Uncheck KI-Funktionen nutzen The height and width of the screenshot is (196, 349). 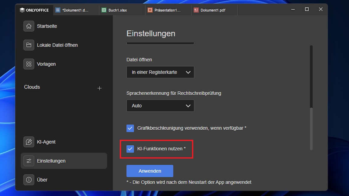tap(130, 149)
